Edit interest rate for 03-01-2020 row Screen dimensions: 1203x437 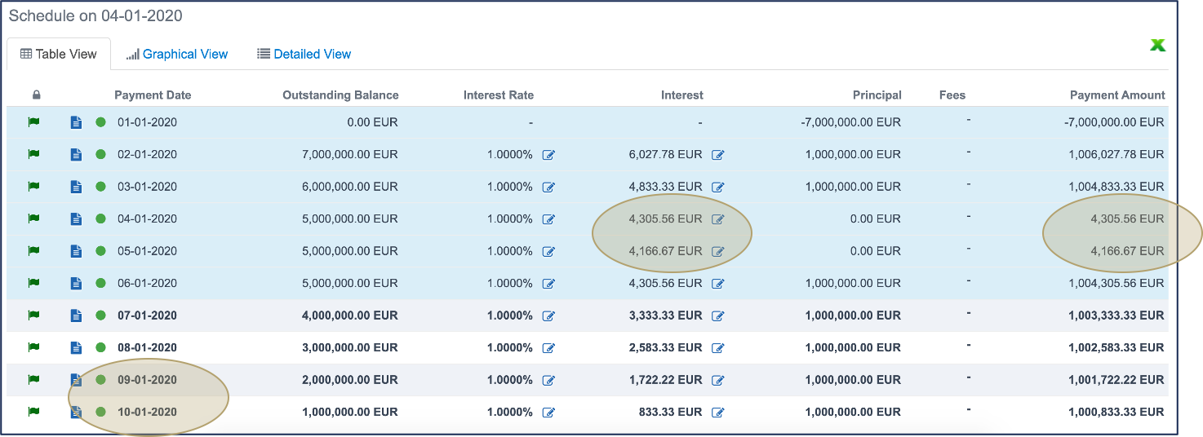click(x=548, y=187)
